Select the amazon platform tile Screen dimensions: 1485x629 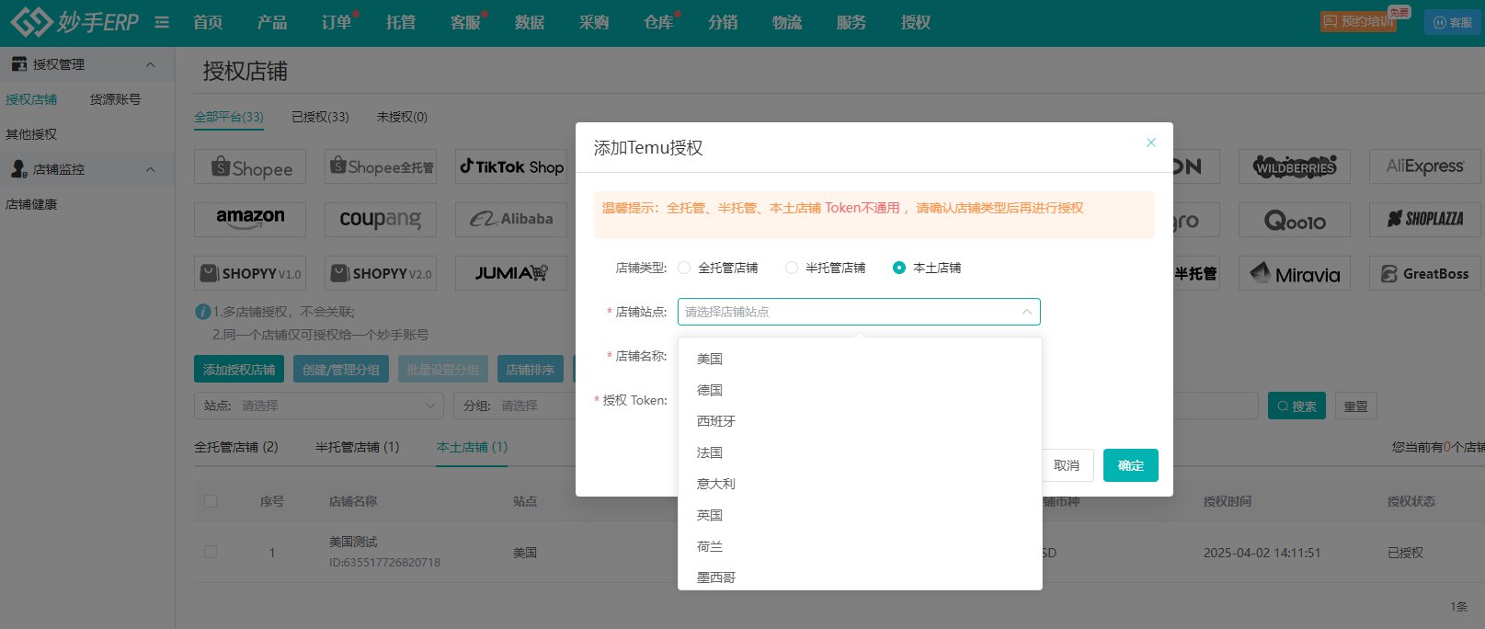click(250, 220)
